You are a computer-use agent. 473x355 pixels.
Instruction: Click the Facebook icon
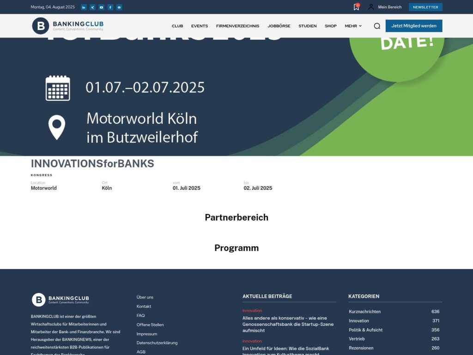(x=110, y=7)
